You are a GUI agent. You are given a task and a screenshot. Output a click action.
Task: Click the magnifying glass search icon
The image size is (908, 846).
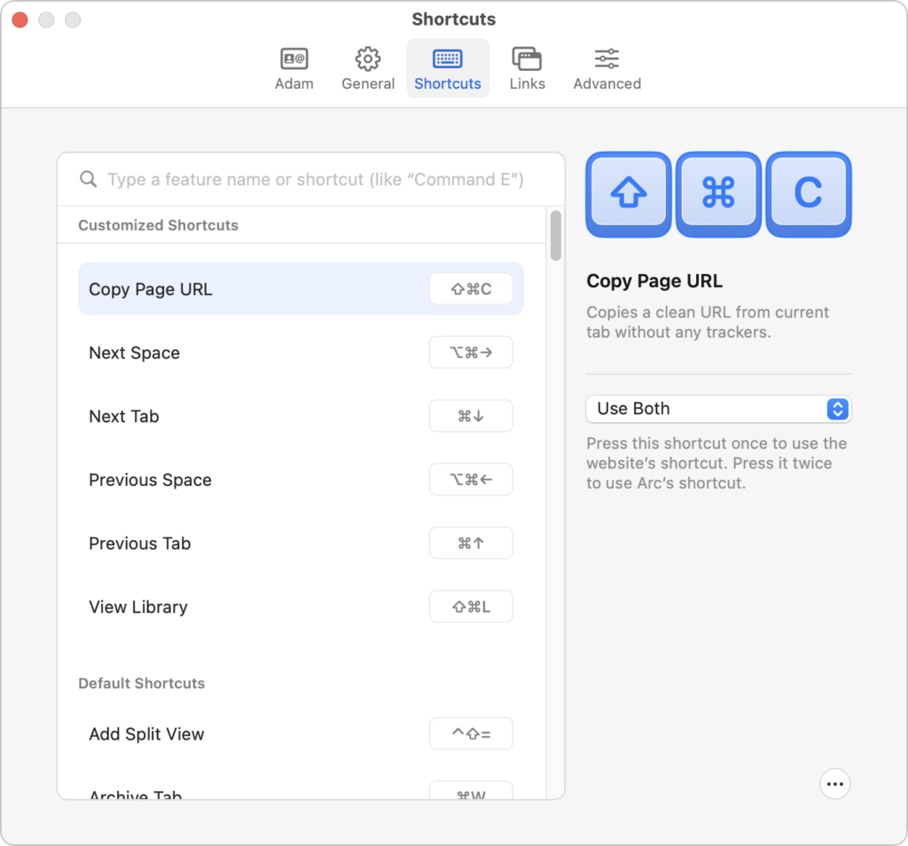click(88, 179)
